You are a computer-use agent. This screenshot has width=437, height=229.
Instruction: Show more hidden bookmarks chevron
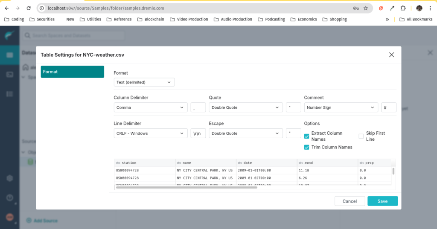point(387,19)
